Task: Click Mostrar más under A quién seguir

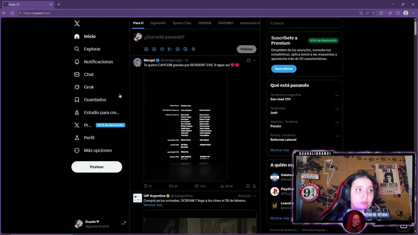Action: (x=280, y=218)
